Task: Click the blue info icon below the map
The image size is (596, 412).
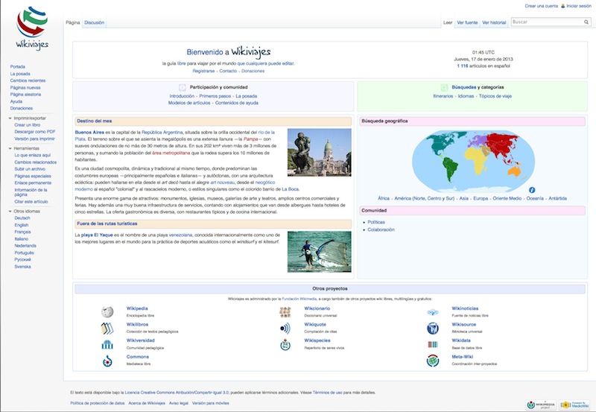Action: pos(532,190)
